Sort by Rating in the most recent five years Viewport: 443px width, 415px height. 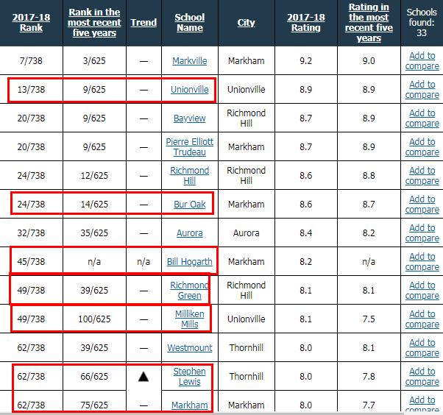369,22
